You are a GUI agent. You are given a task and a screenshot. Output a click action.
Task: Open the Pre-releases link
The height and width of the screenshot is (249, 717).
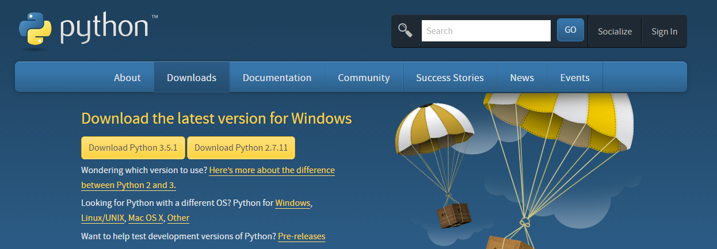[x=302, y=236]
